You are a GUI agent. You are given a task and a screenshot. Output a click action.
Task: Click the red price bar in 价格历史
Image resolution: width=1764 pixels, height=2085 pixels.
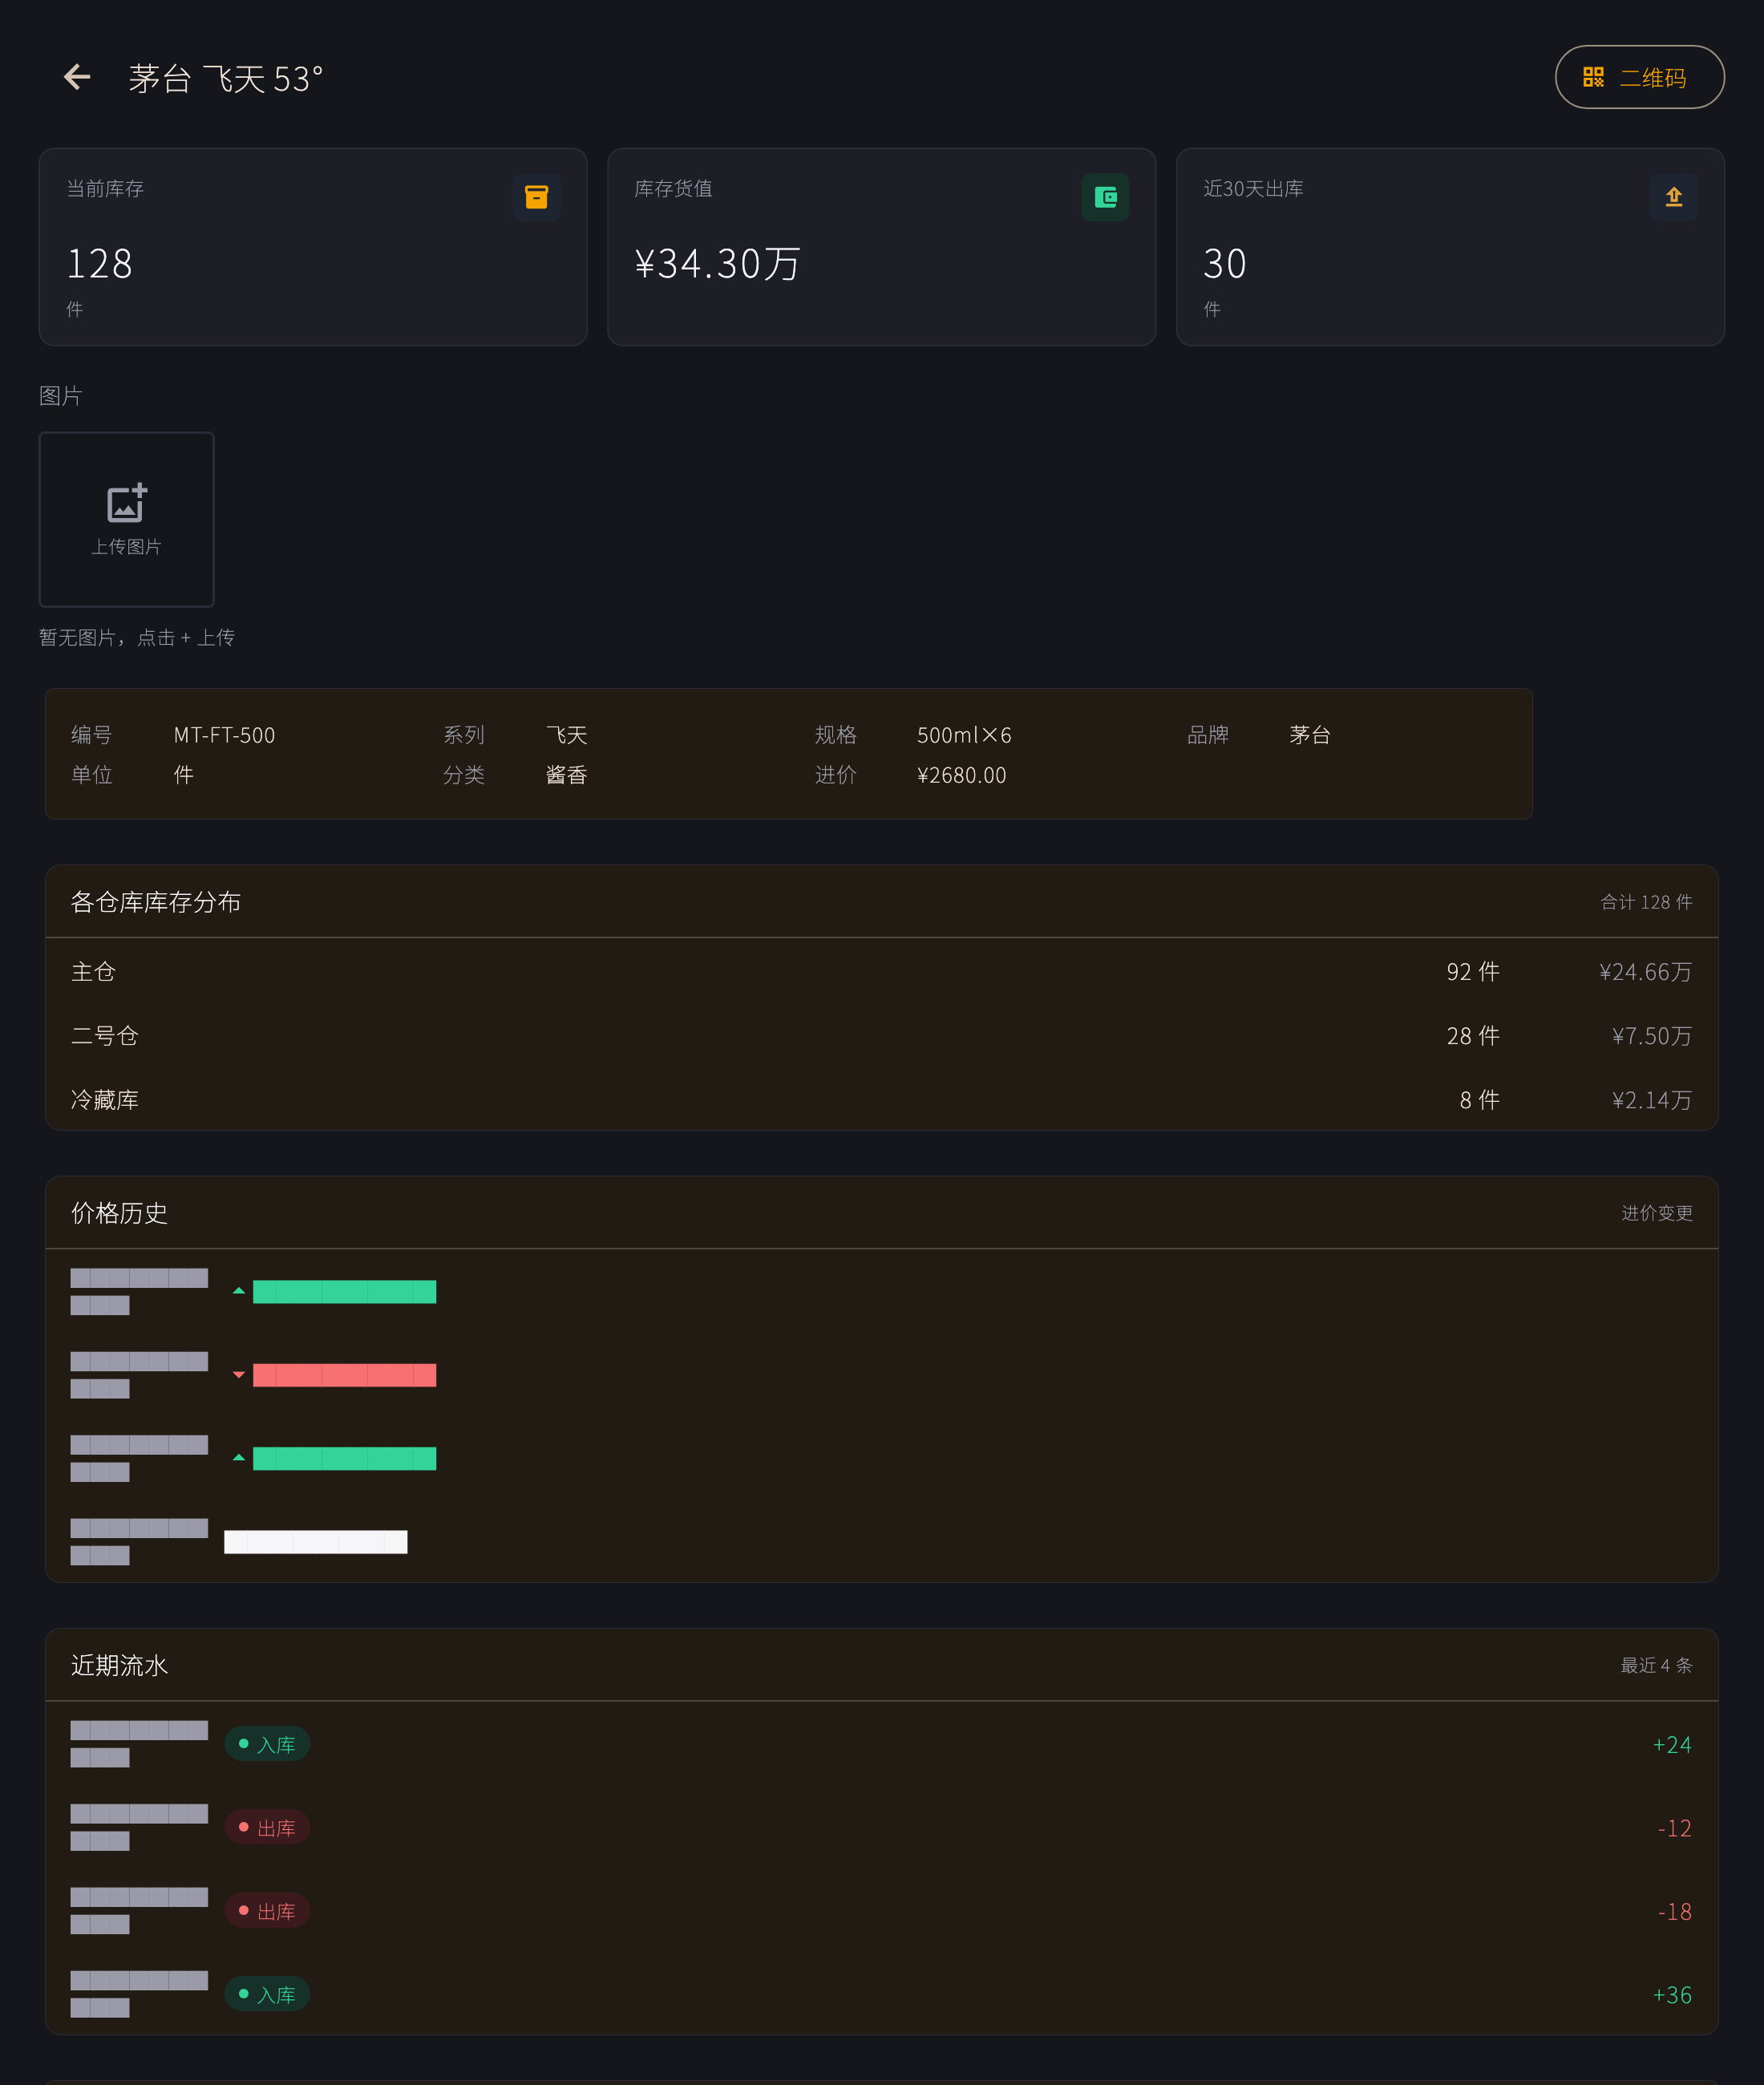344,1375
